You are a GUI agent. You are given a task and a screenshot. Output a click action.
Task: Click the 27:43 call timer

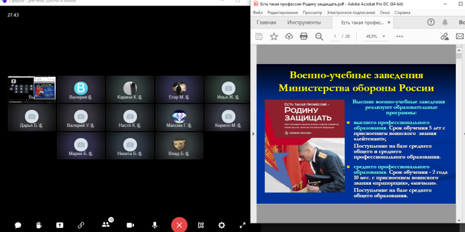click(x=13, y=15)
